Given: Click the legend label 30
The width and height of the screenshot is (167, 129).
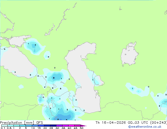Looking at the screenshot, I should pyautogui.click(x=57, y=128).
